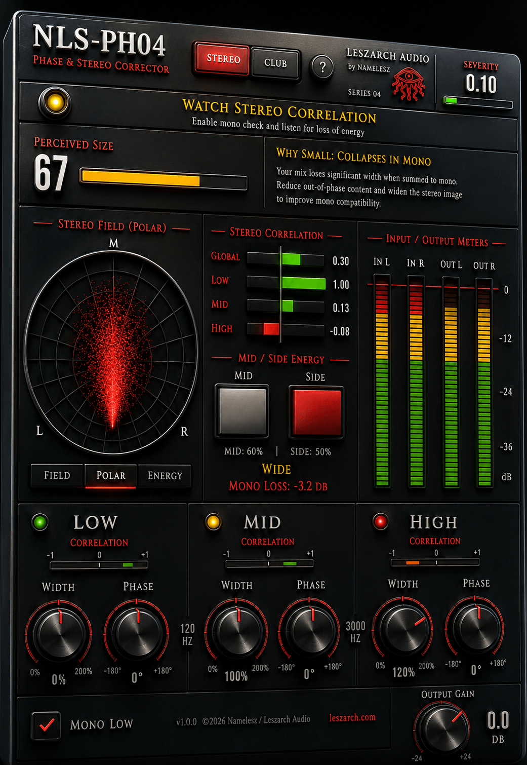This screenshot has height=765, width=527.
Task: Select the POLAR view tab
Action: pos(111,476)
